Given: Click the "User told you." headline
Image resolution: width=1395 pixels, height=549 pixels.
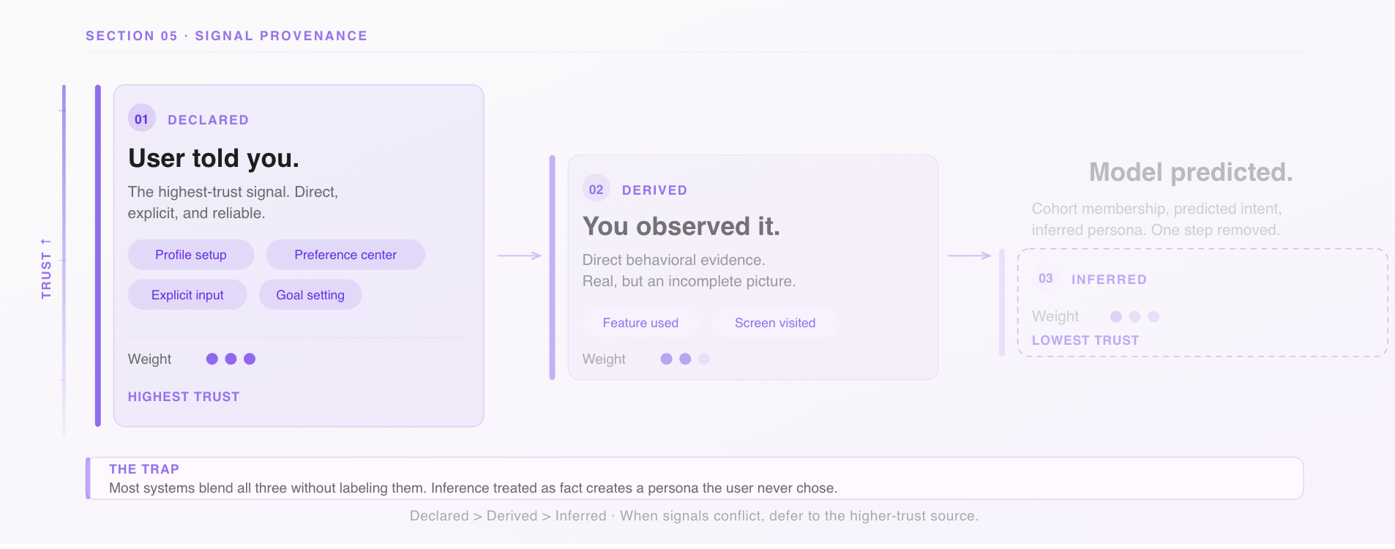Looking at the screenshot, I should (214, 158).
